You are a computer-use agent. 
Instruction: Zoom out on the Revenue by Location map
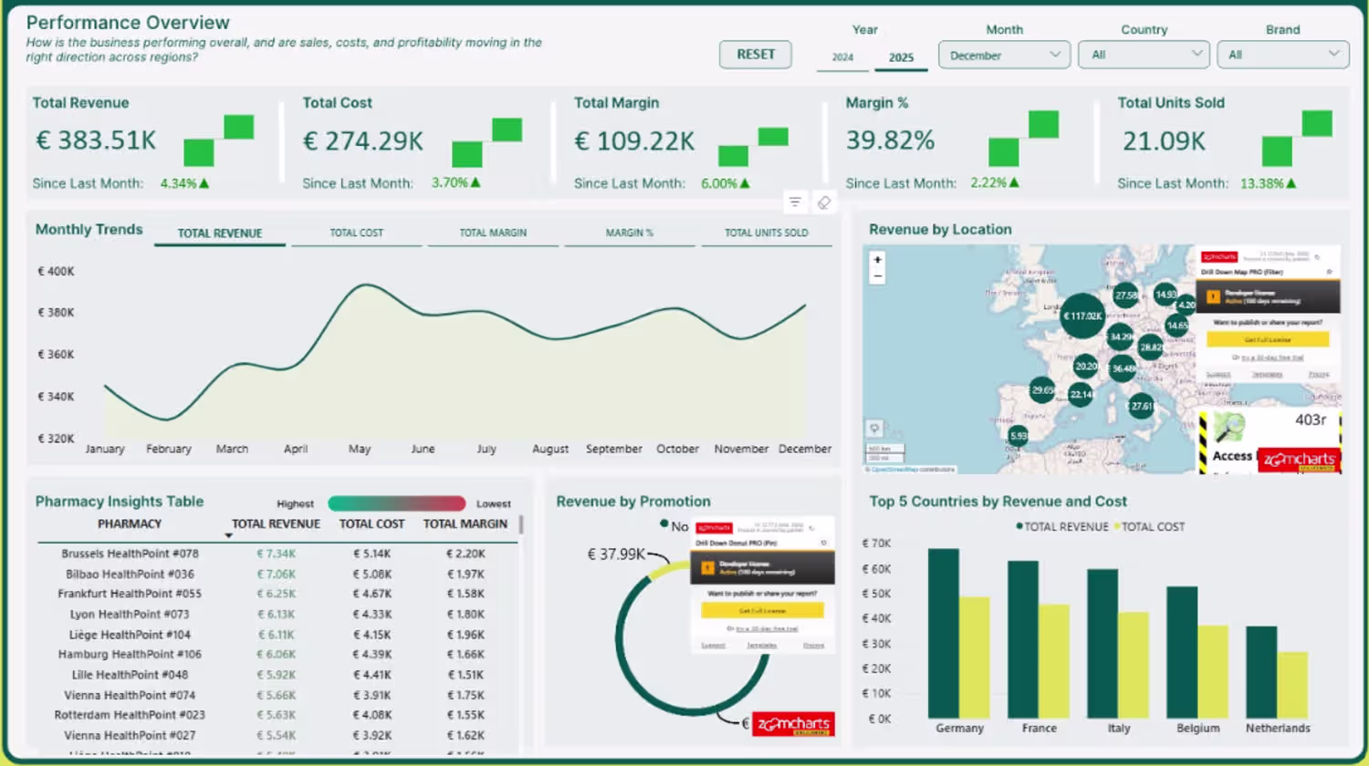877,275
